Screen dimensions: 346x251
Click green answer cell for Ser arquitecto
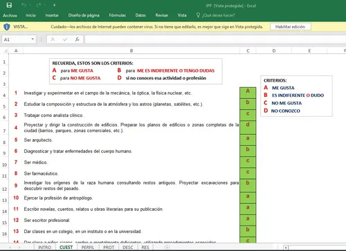pyautogui.click(x=248, y=140)
